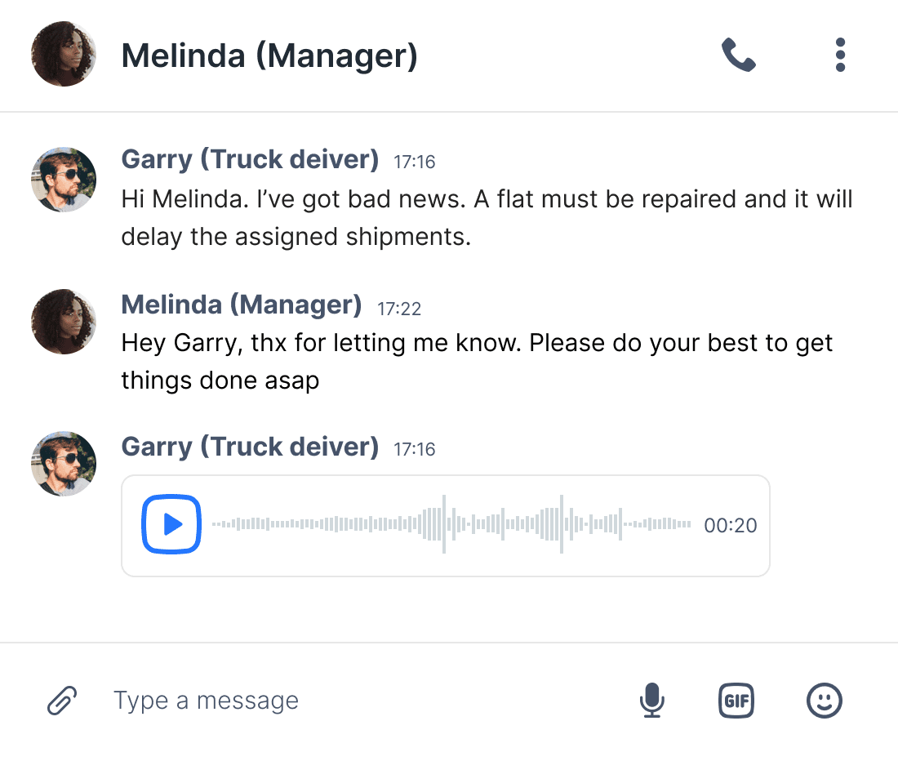
Task: Open the three-dot more options menu
Action: [840, 56]
